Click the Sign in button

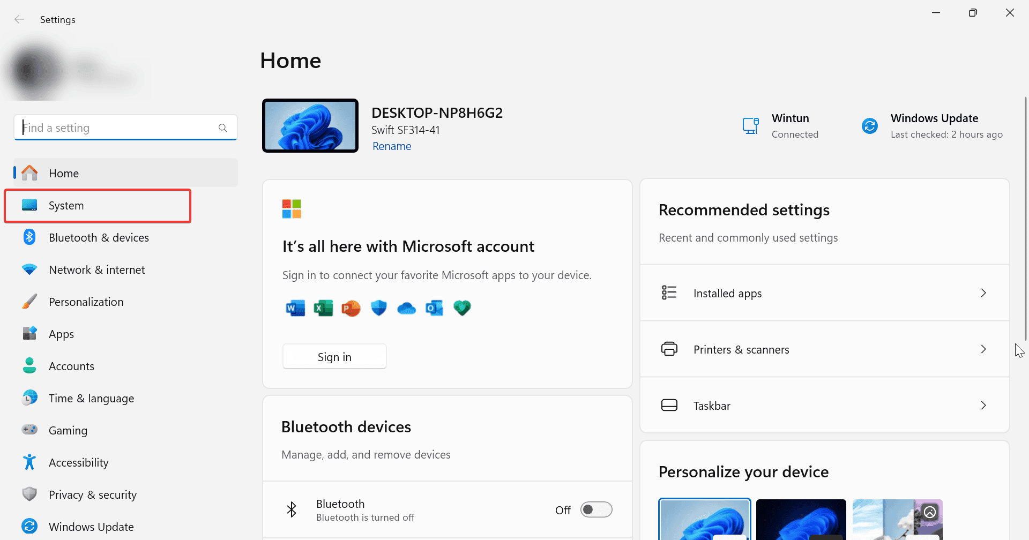334,357
